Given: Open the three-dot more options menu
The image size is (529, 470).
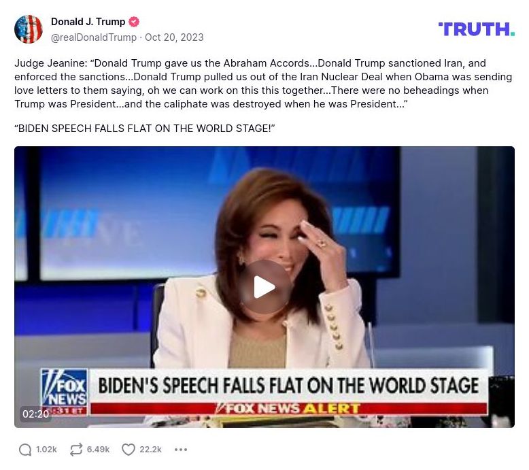Looking at the screenshot, I should pos(181,450).
